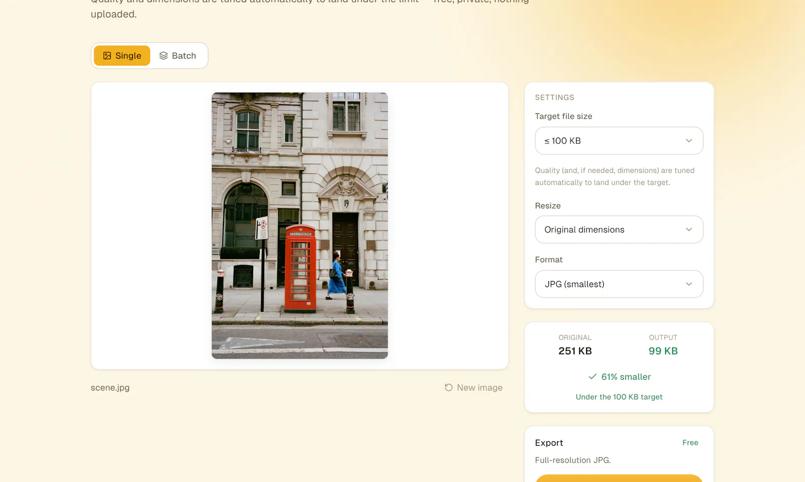The height and width of the screenshot is (482, 805).
Task: Click the 61% smaller result text
Action: [x=626, y=377]
